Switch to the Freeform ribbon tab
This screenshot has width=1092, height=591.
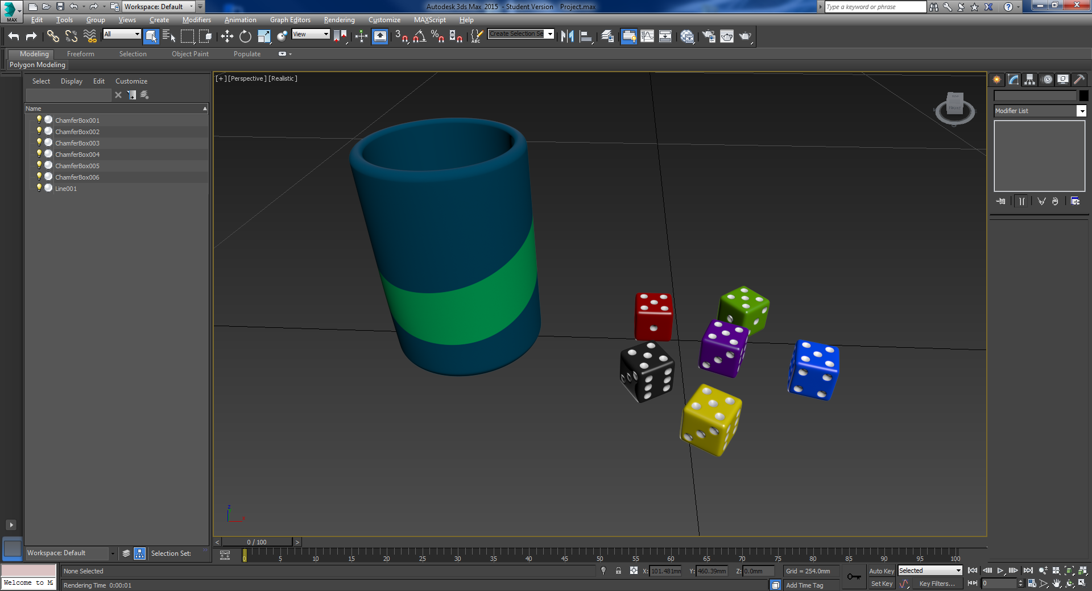pyautogui.click(x=80, y=54)
